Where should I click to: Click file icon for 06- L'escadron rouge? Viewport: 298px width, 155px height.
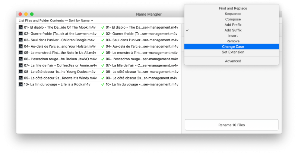pyautogui.click(x=21, y=59)
